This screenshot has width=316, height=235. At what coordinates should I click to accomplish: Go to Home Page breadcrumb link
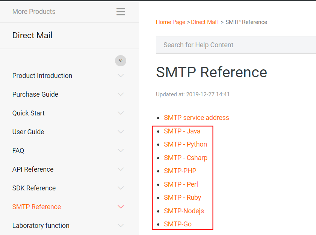171,22
